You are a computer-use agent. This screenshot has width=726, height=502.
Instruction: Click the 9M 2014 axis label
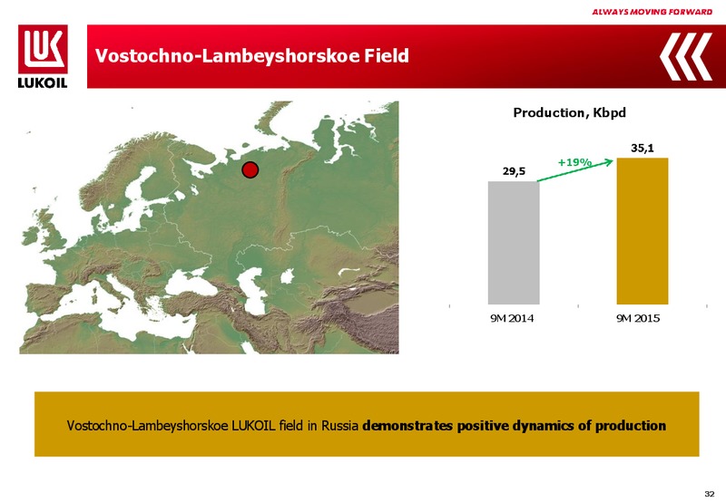pos(512,318)
